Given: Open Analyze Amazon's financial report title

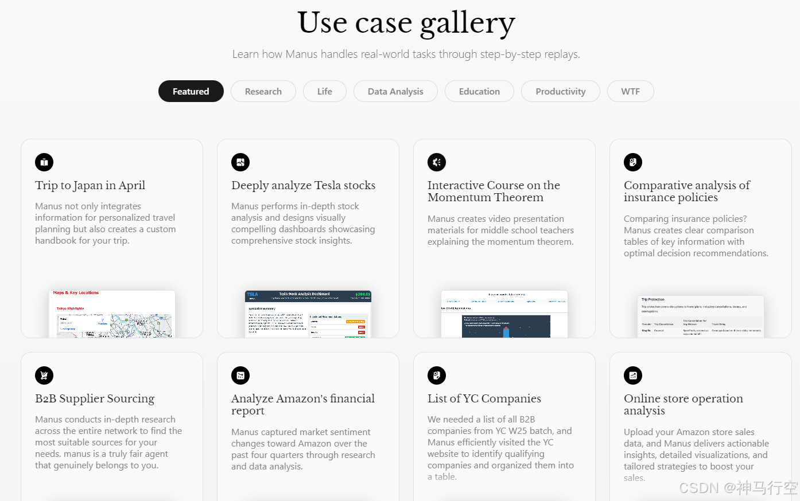Looking at the screenshot, I should pyautogui.click(x=303, y=404).
